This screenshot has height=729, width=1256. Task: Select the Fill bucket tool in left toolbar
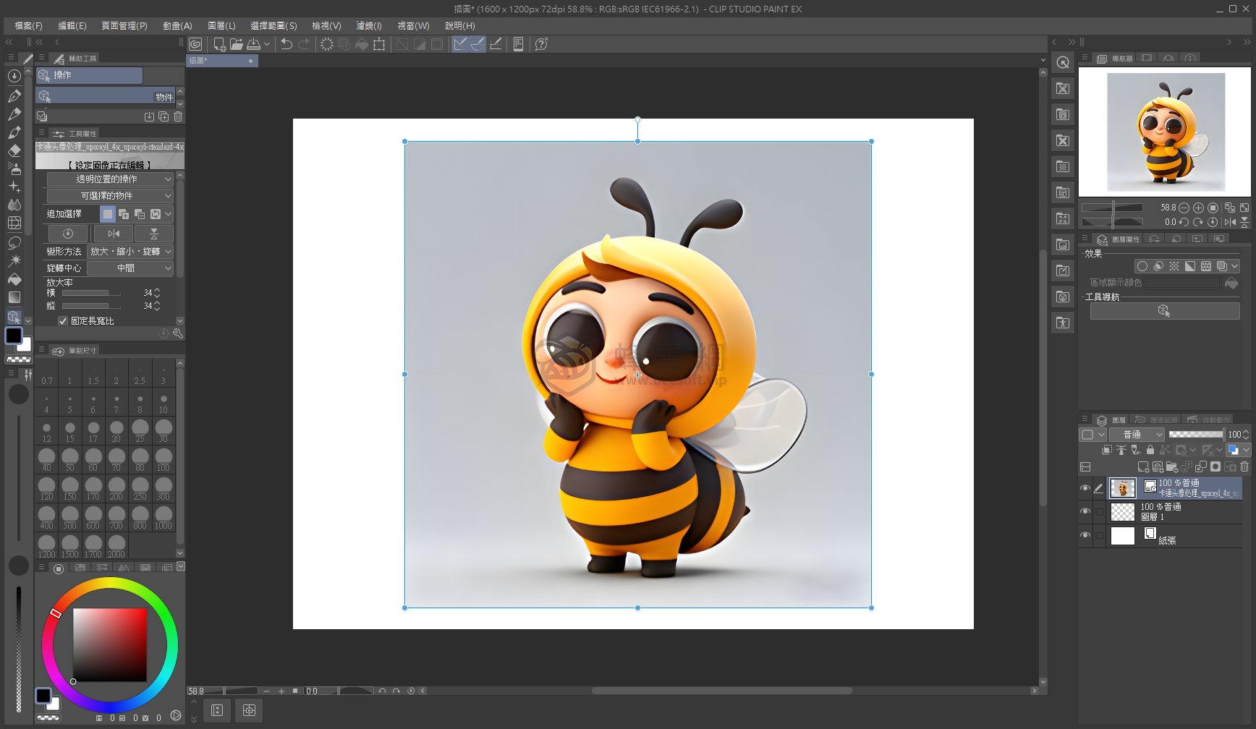point(14,279)
